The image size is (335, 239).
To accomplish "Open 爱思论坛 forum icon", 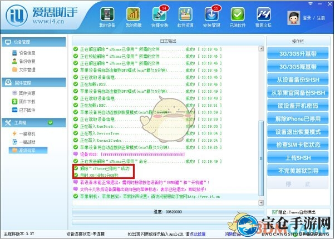I will (263, 17).
